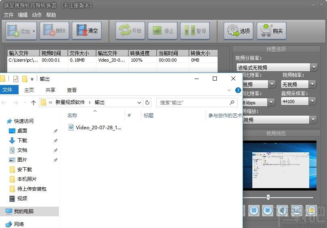The image size is (327, 228).
Task: Open the 动作 menu in the converter
Action: 37,15
